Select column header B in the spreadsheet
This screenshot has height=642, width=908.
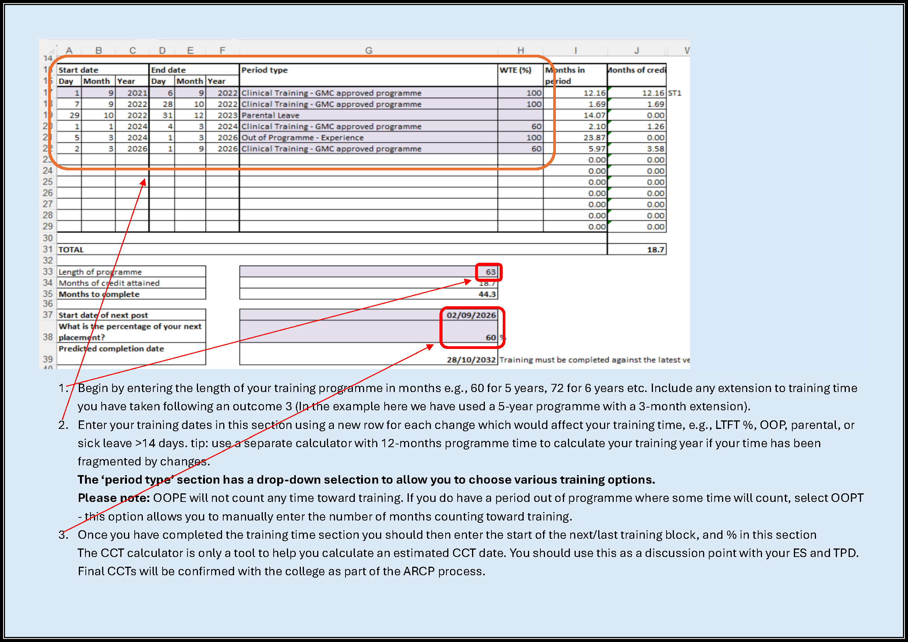(x=99, y=50)
